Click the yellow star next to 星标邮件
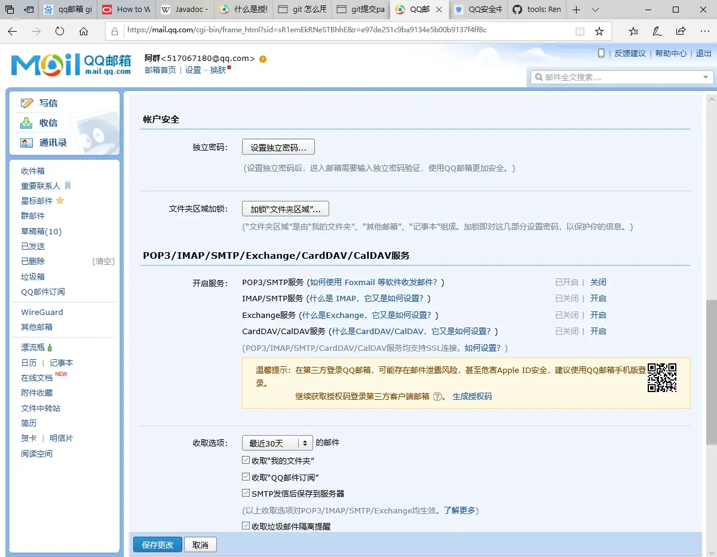 point(60,201)
